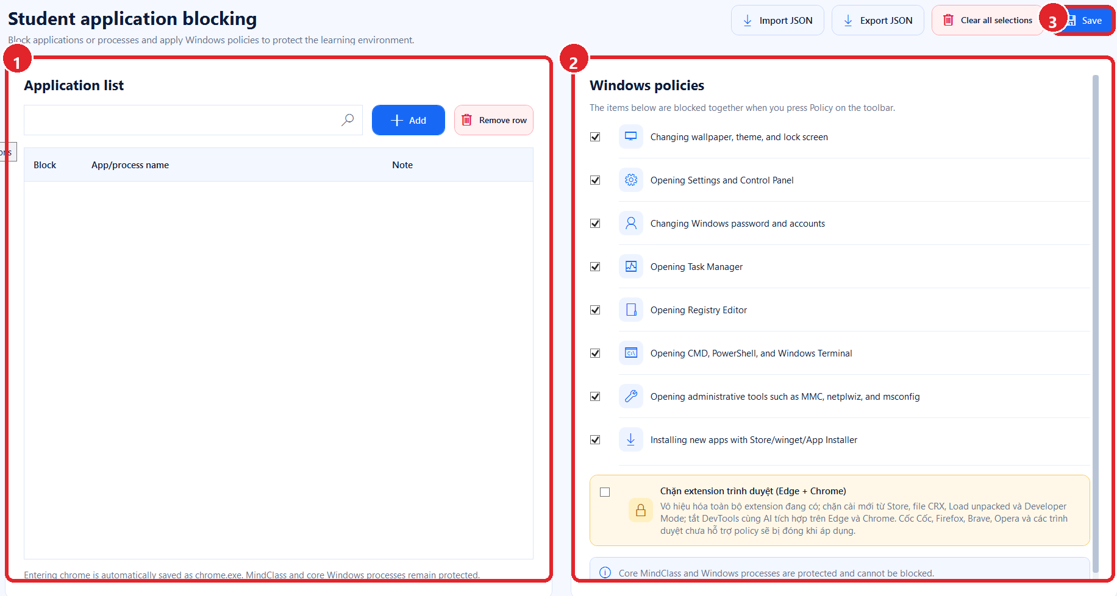Screen dimensions: 1117x596
Task: Click the Windows policies vertical scrollbar
Action: click(1095, 323)
